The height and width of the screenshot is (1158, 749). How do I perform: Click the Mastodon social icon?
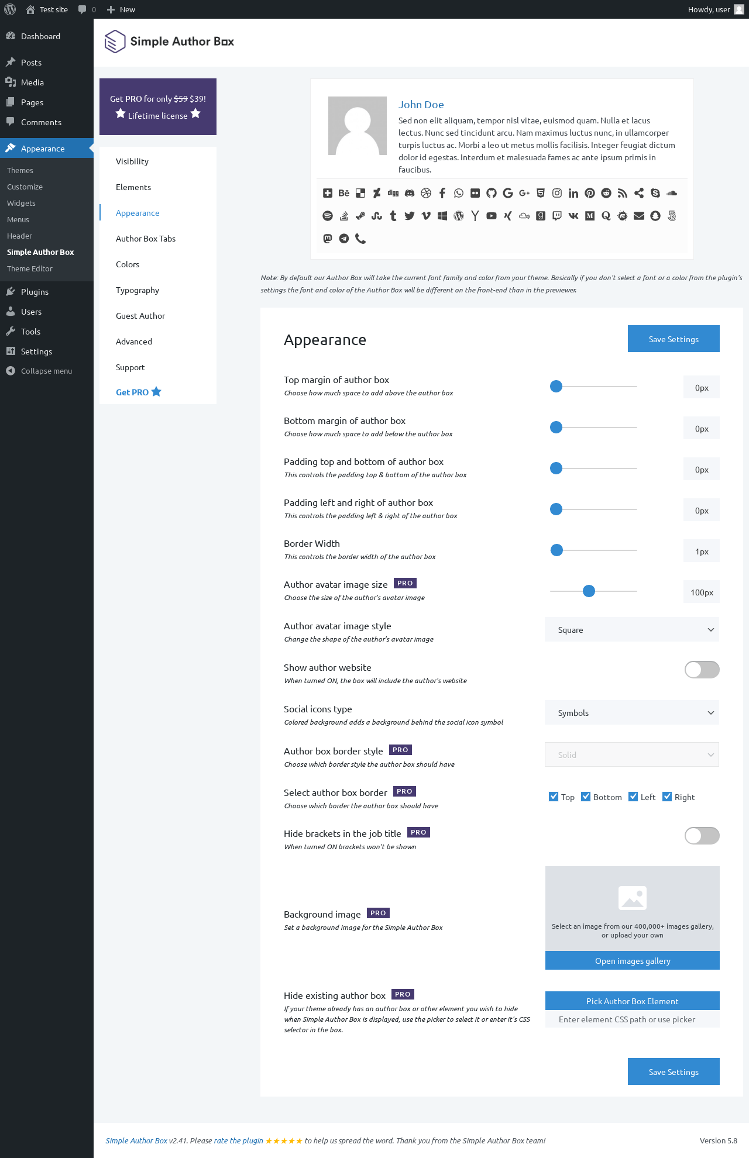(x=328, y=239)
